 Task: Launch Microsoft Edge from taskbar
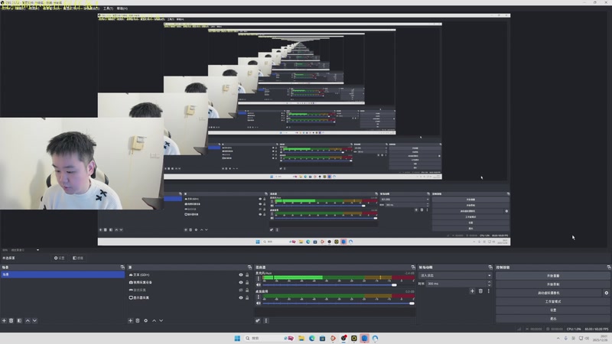tap(312, 338)
